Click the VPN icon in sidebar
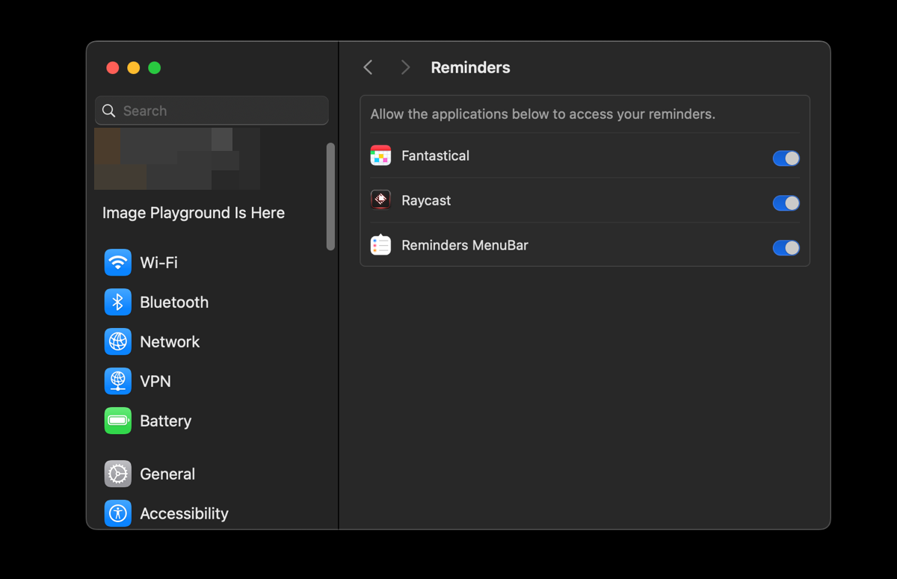The image size is (897, 579). (118, 382)
